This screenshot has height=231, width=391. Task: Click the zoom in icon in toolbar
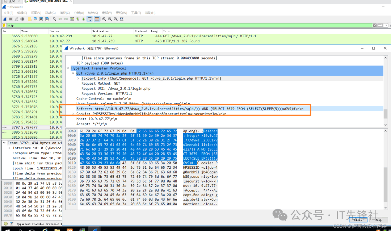click(x=104, y=19)
